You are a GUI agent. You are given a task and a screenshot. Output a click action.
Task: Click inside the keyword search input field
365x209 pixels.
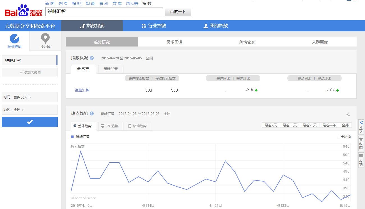pos(104,11)
